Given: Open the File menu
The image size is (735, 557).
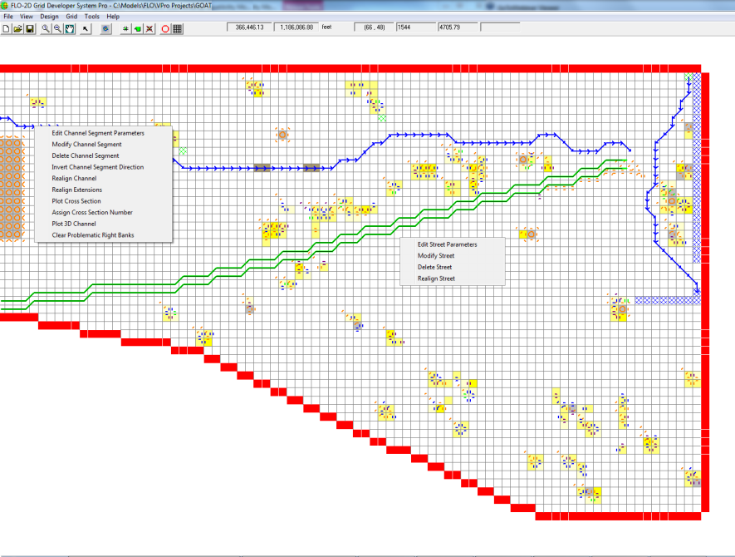Looking at the screenshot, I should pos(8,16).
